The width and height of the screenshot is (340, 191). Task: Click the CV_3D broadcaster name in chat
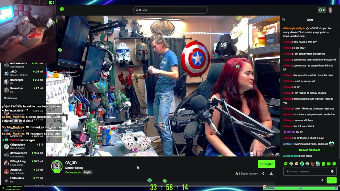pyautogui.click(x=291, y=132)
